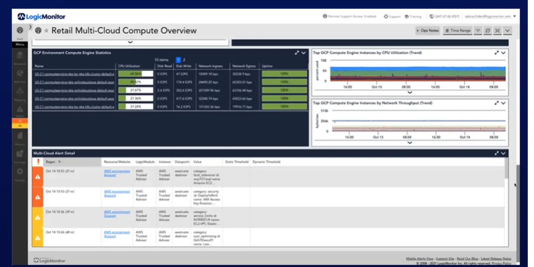Click the copy-pages dashboard toolbar icon
534x267 pixels.
[488, 31]
